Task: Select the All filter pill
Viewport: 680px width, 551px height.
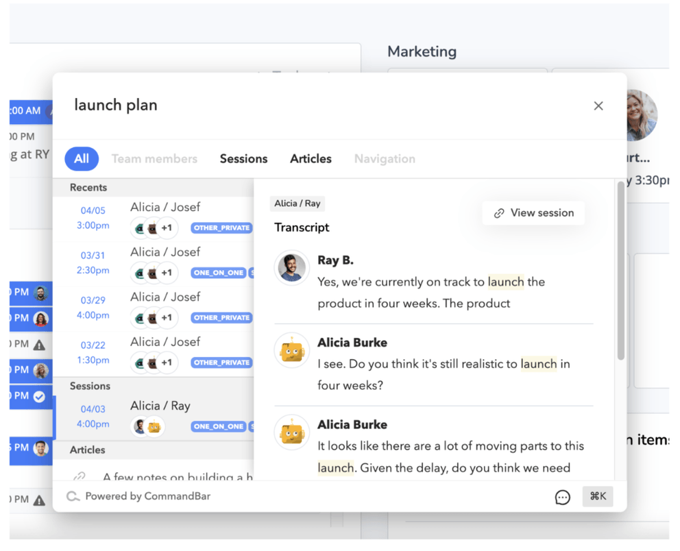Action: (82, 158)
